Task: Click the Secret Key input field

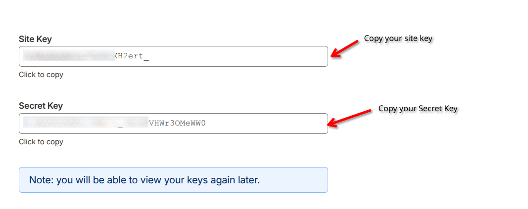Action: [x=173, y=124]
